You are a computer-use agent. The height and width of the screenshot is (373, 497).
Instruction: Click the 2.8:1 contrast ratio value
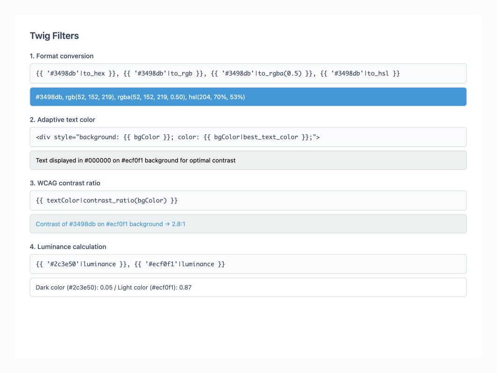pyautogui.click(x=178, y=224)
